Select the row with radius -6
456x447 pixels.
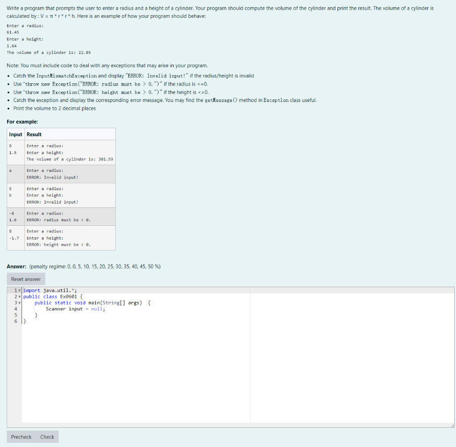pos(61,216)
